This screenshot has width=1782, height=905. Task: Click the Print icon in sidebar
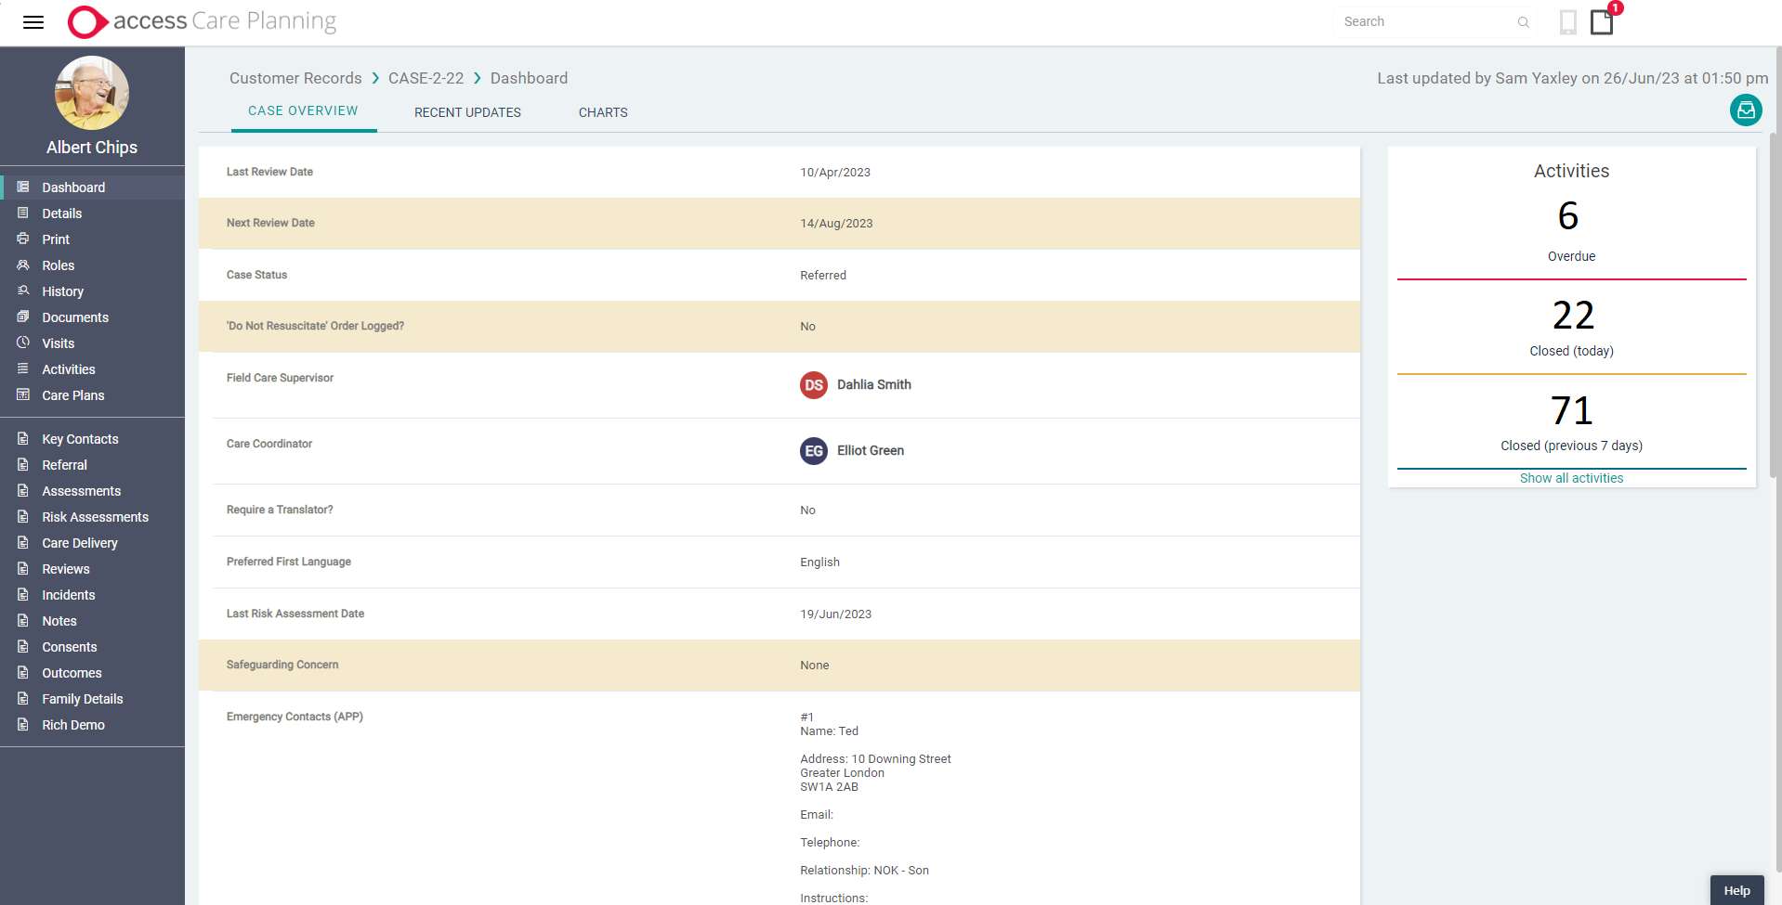click(x=23, y=239)
